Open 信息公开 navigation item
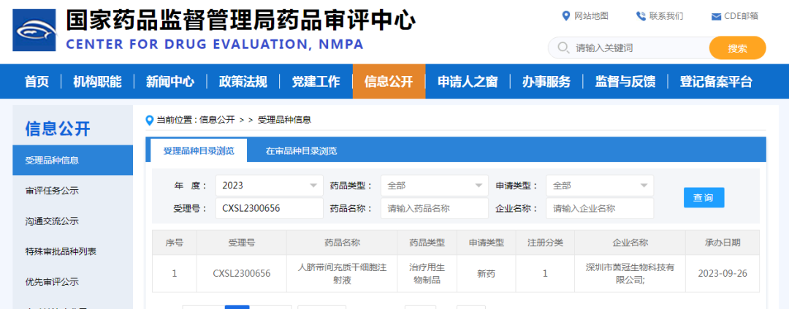The image size is (789, 309). (389, 82)
